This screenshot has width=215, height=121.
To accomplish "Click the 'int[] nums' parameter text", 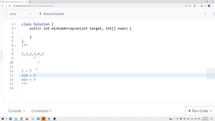I will click(116, 29).
